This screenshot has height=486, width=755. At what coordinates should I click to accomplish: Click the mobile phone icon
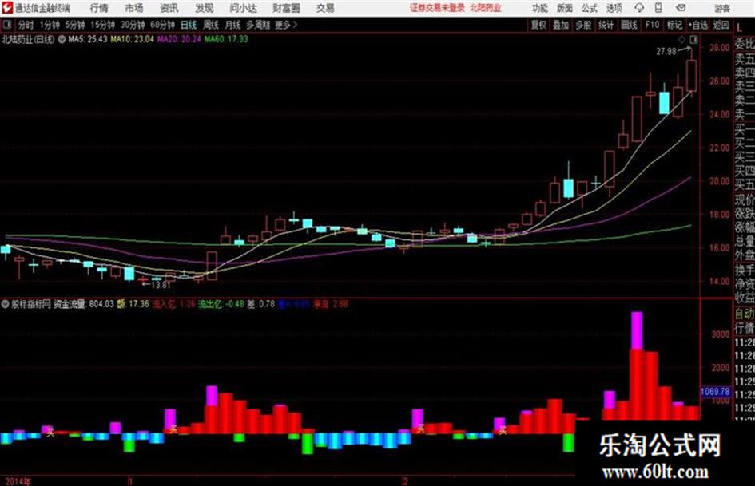658,8
